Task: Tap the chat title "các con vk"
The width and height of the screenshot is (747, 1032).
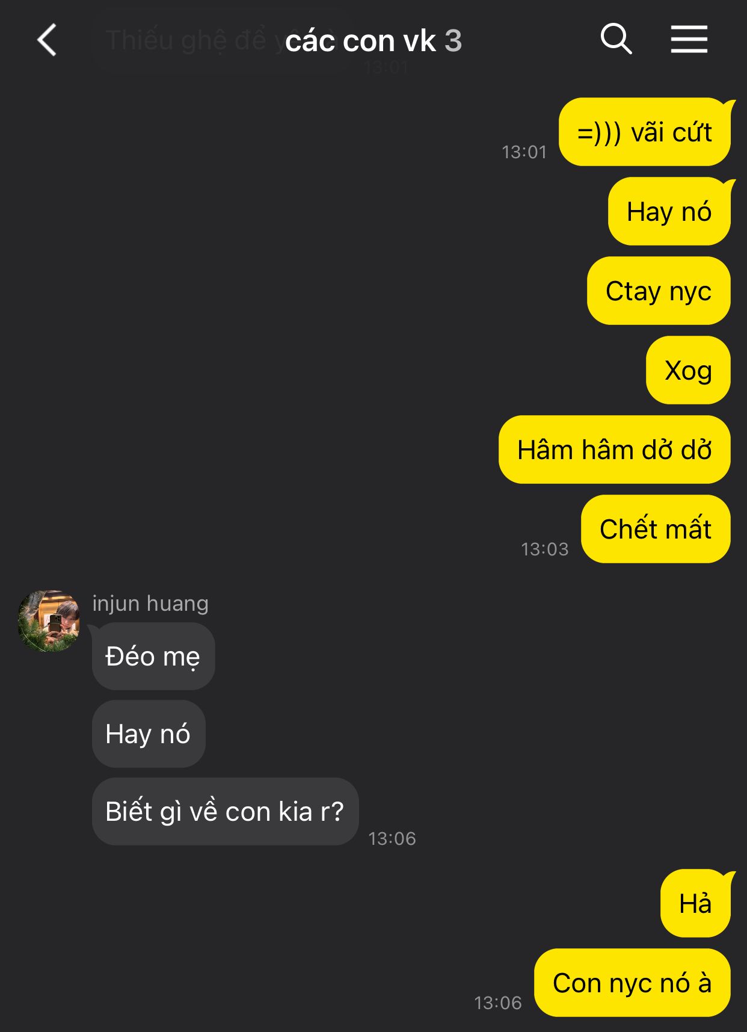Action: pyautogui.click(x=360, y=41)
